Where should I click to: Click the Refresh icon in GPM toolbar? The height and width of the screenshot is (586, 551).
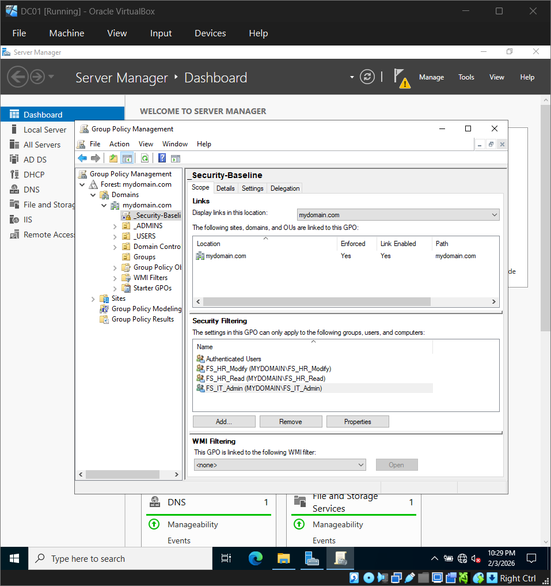pos(145,158)
